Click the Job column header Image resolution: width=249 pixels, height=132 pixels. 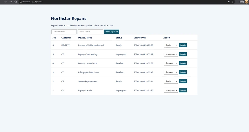(54, 38)
